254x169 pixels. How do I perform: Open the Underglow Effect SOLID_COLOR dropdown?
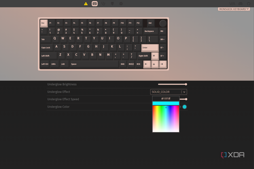click(x=169, y=92)
